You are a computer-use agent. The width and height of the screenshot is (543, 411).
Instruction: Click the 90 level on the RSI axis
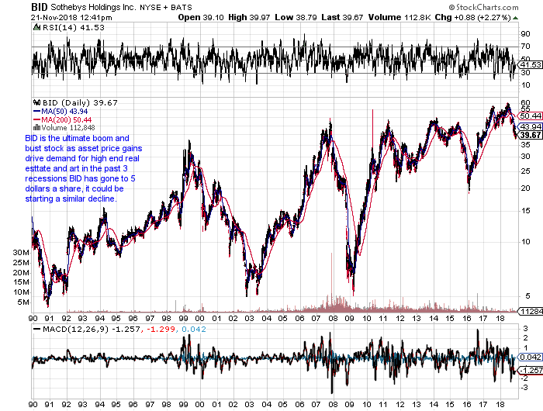tap(525, 33)
